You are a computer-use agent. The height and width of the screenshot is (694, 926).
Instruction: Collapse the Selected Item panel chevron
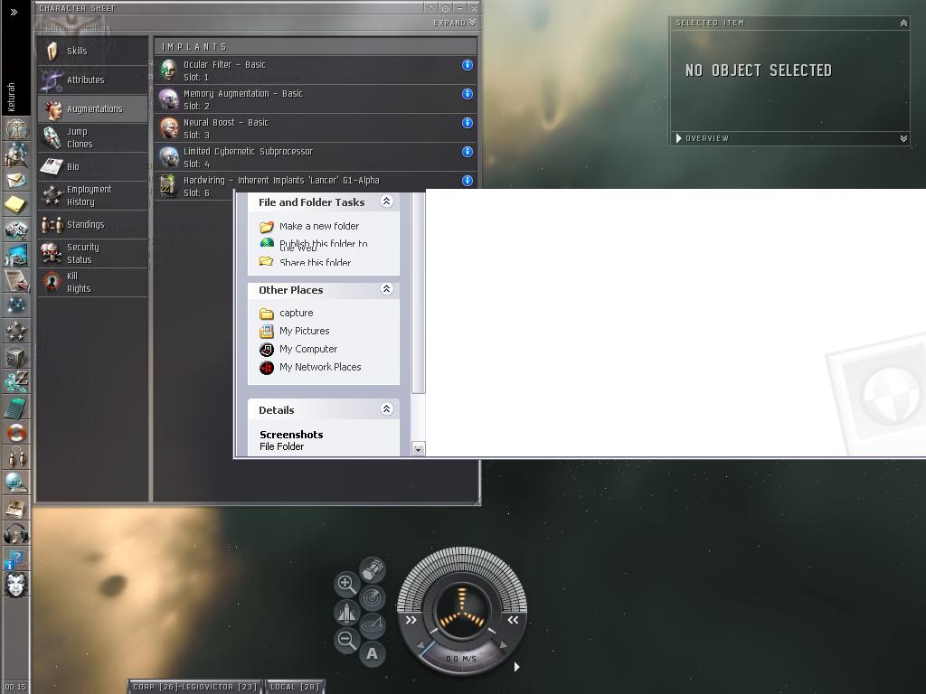click(903, 23)
